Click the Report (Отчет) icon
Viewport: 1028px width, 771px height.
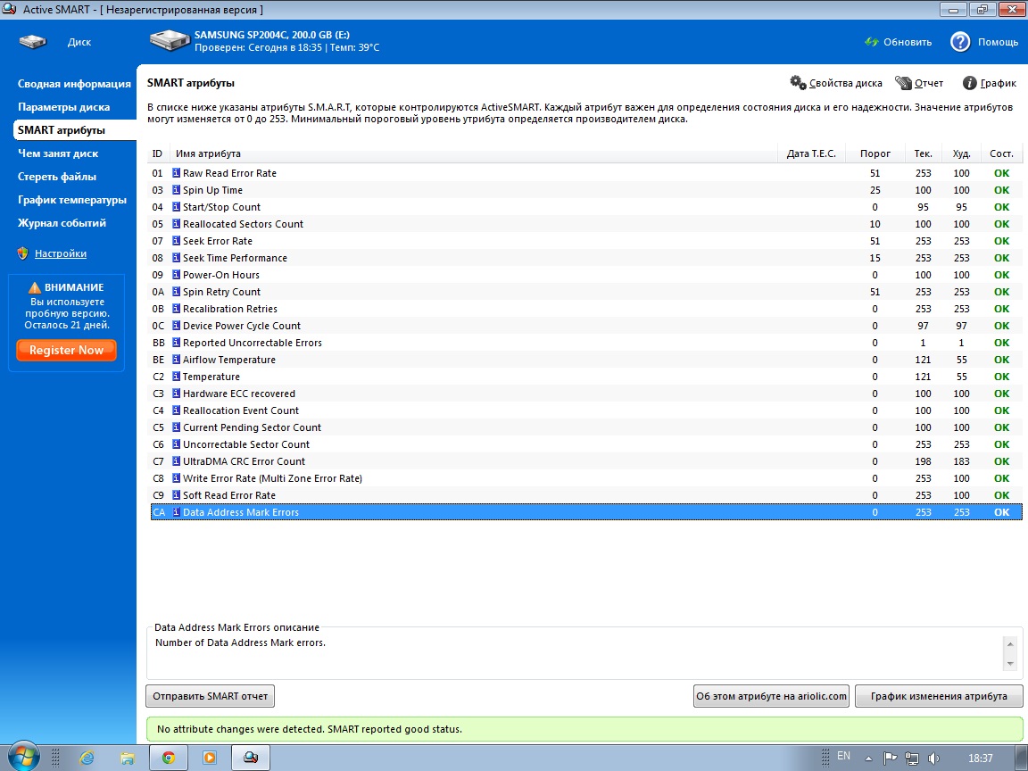pyautogui.click(x=903, y=83)
